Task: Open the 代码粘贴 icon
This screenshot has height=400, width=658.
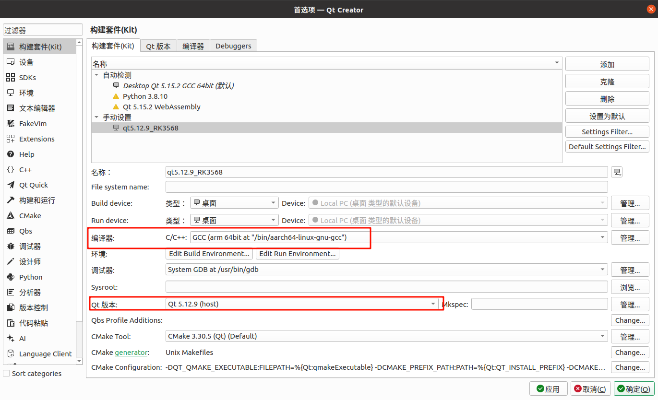Action: [x=10, y=323]
